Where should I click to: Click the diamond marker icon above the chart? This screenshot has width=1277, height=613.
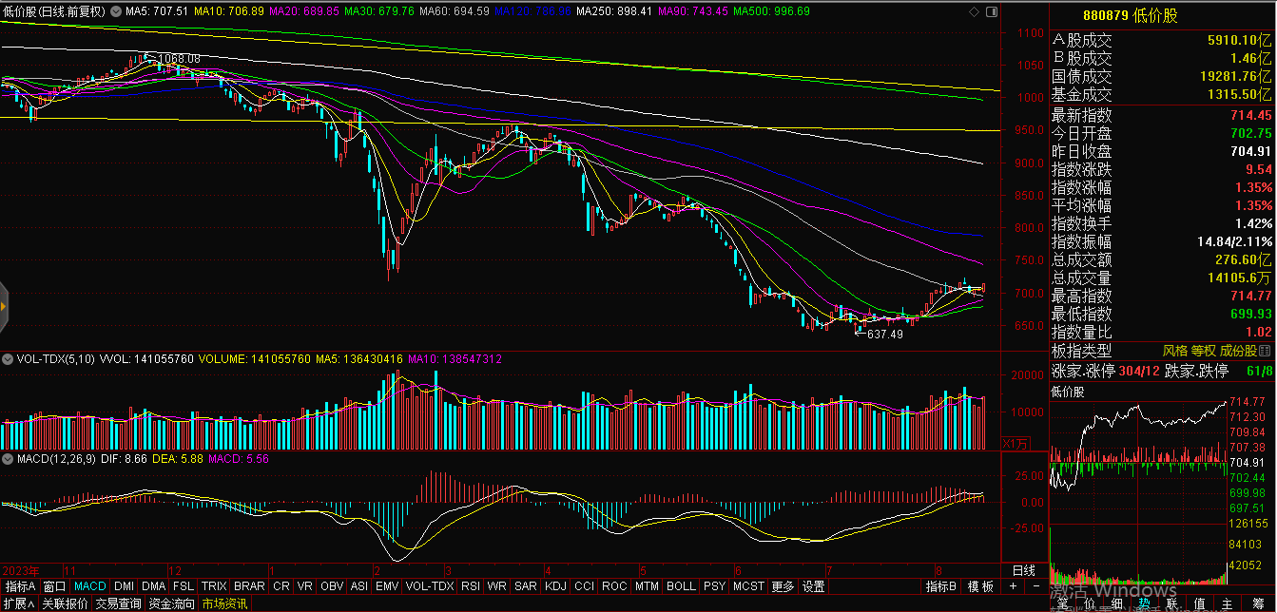(x=972, y=11)
